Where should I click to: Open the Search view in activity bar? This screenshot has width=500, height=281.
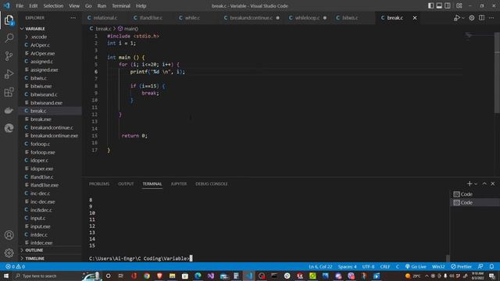(x=9, y=38)
